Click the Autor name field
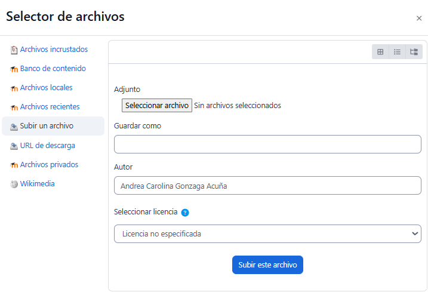The height and width of the screenshot is (292, 428). point(267,186)
